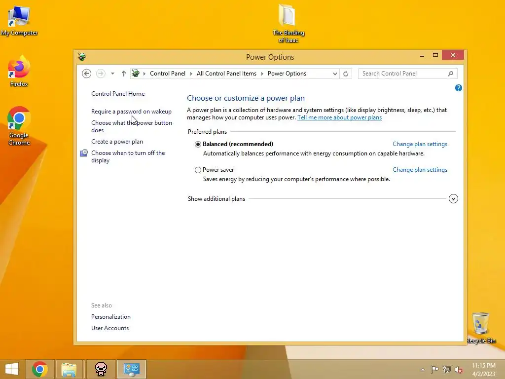Select the Balanced (recommended) radio button
Screen dimensions: 505x379
click(x=198, y=145)
